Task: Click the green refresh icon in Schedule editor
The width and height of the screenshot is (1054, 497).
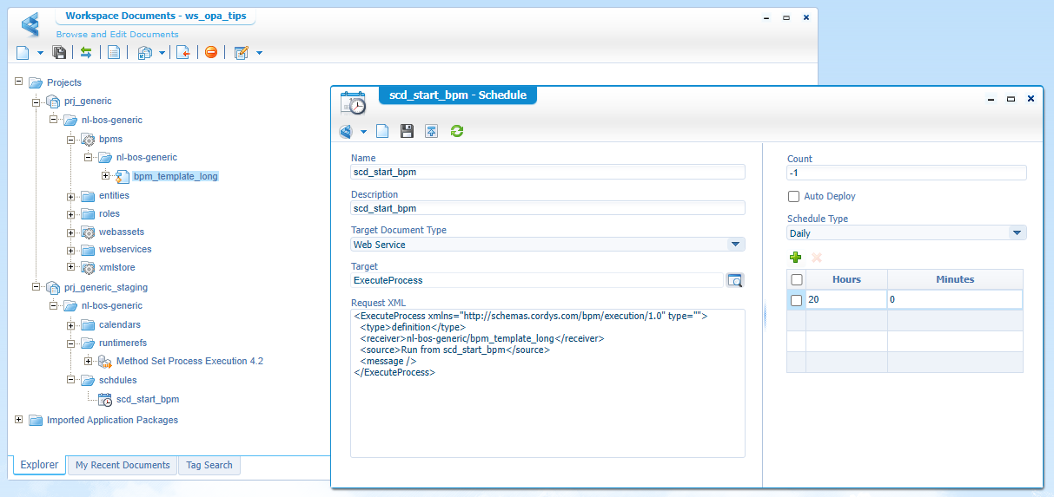Action: 457,131
